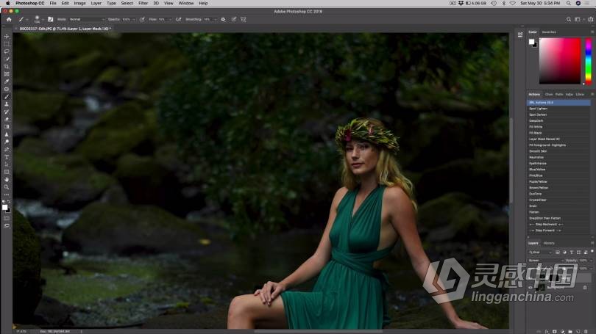Select the Zoom tool
Screen dimensions: 596x334
(x=7, y=187)
